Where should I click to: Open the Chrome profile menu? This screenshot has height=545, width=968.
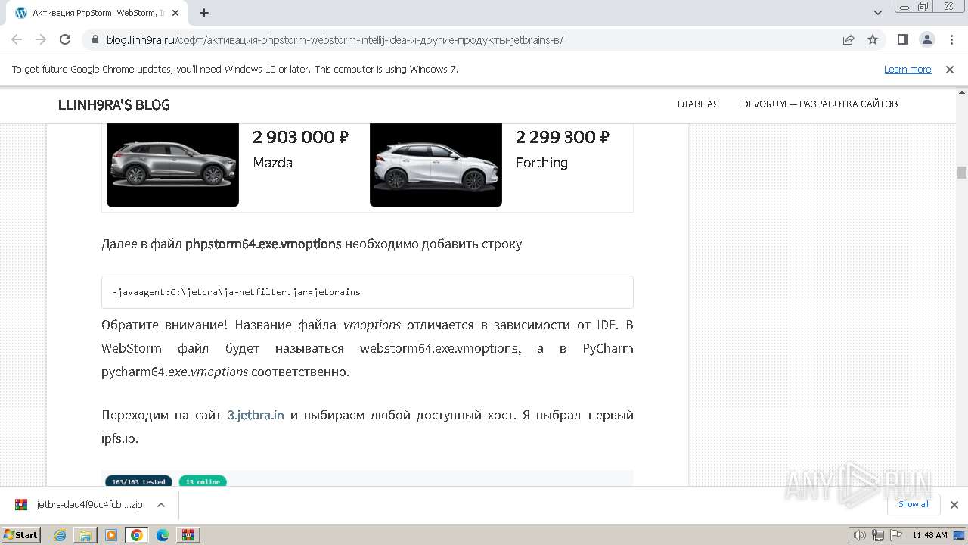927,39
